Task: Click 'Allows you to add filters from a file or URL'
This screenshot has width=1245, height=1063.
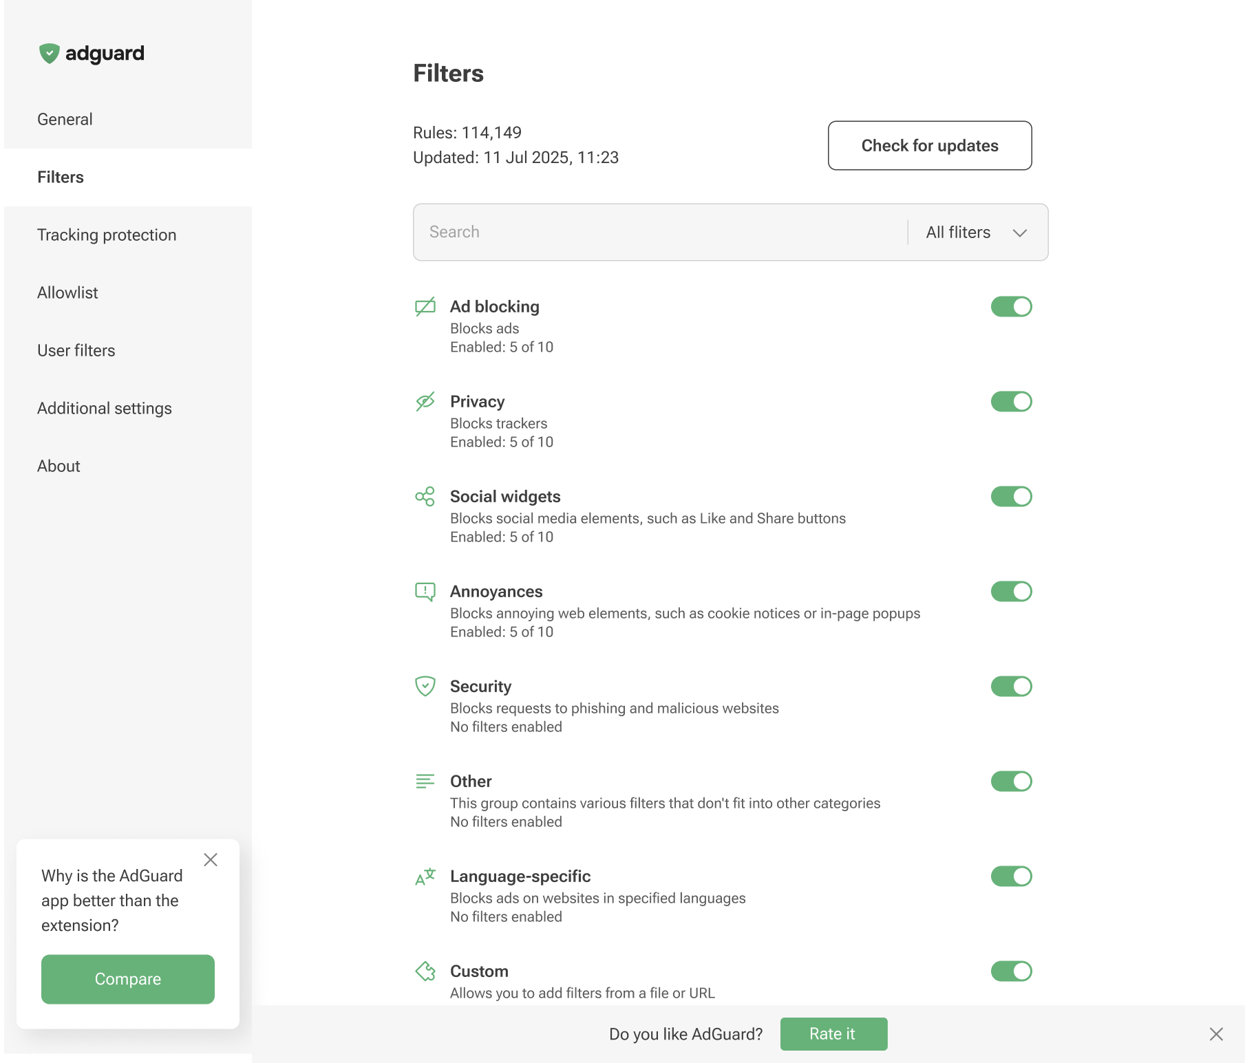Action: [582, 994]
